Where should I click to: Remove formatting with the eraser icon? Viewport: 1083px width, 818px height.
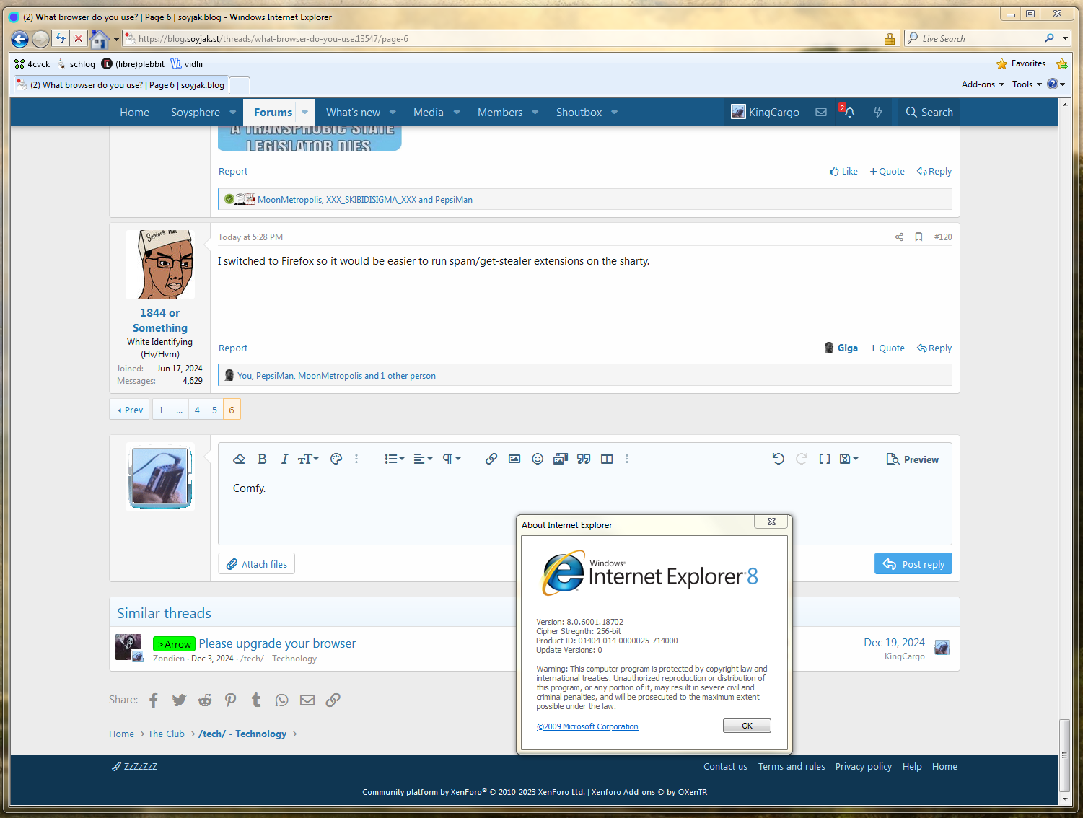240,459
